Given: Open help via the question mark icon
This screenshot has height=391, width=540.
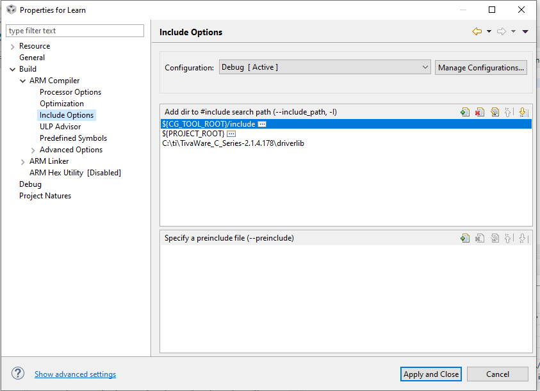Looking at the screenshot, I should tap(17, 374).
